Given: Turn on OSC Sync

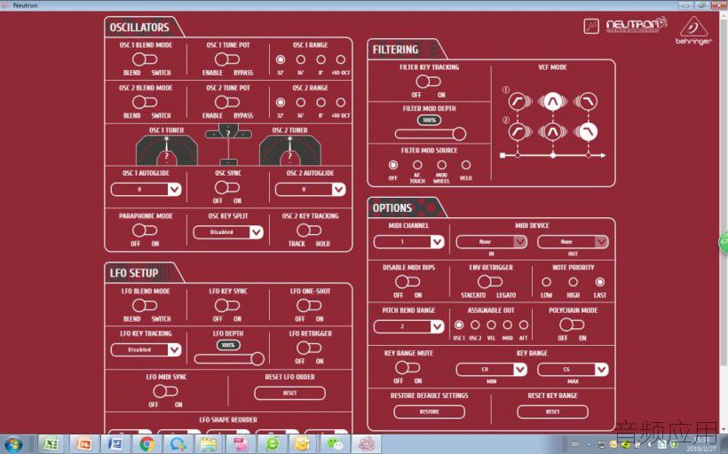Looking at the screenshot, I should (x=227, y=187).
